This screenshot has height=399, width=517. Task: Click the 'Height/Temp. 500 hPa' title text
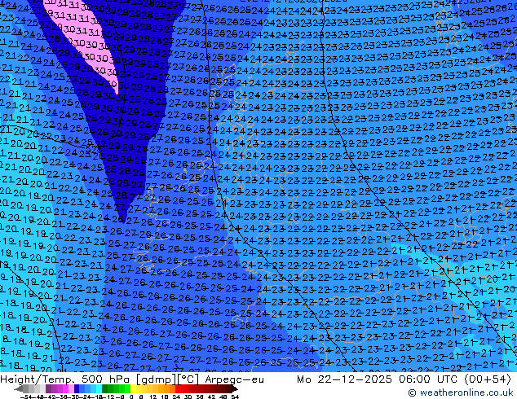pos(66,379)
